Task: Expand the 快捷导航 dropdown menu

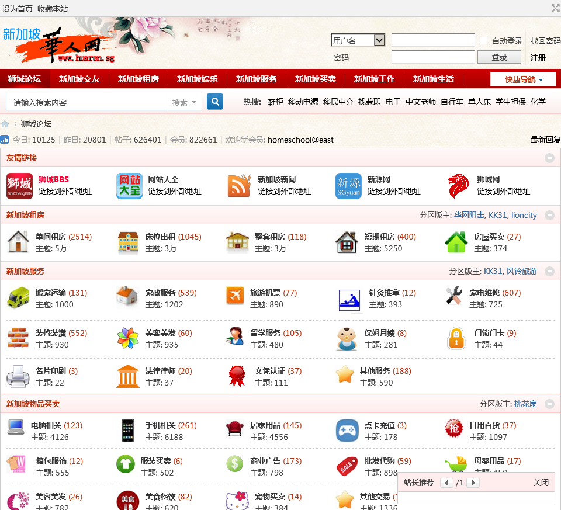Action: point(523,79)
